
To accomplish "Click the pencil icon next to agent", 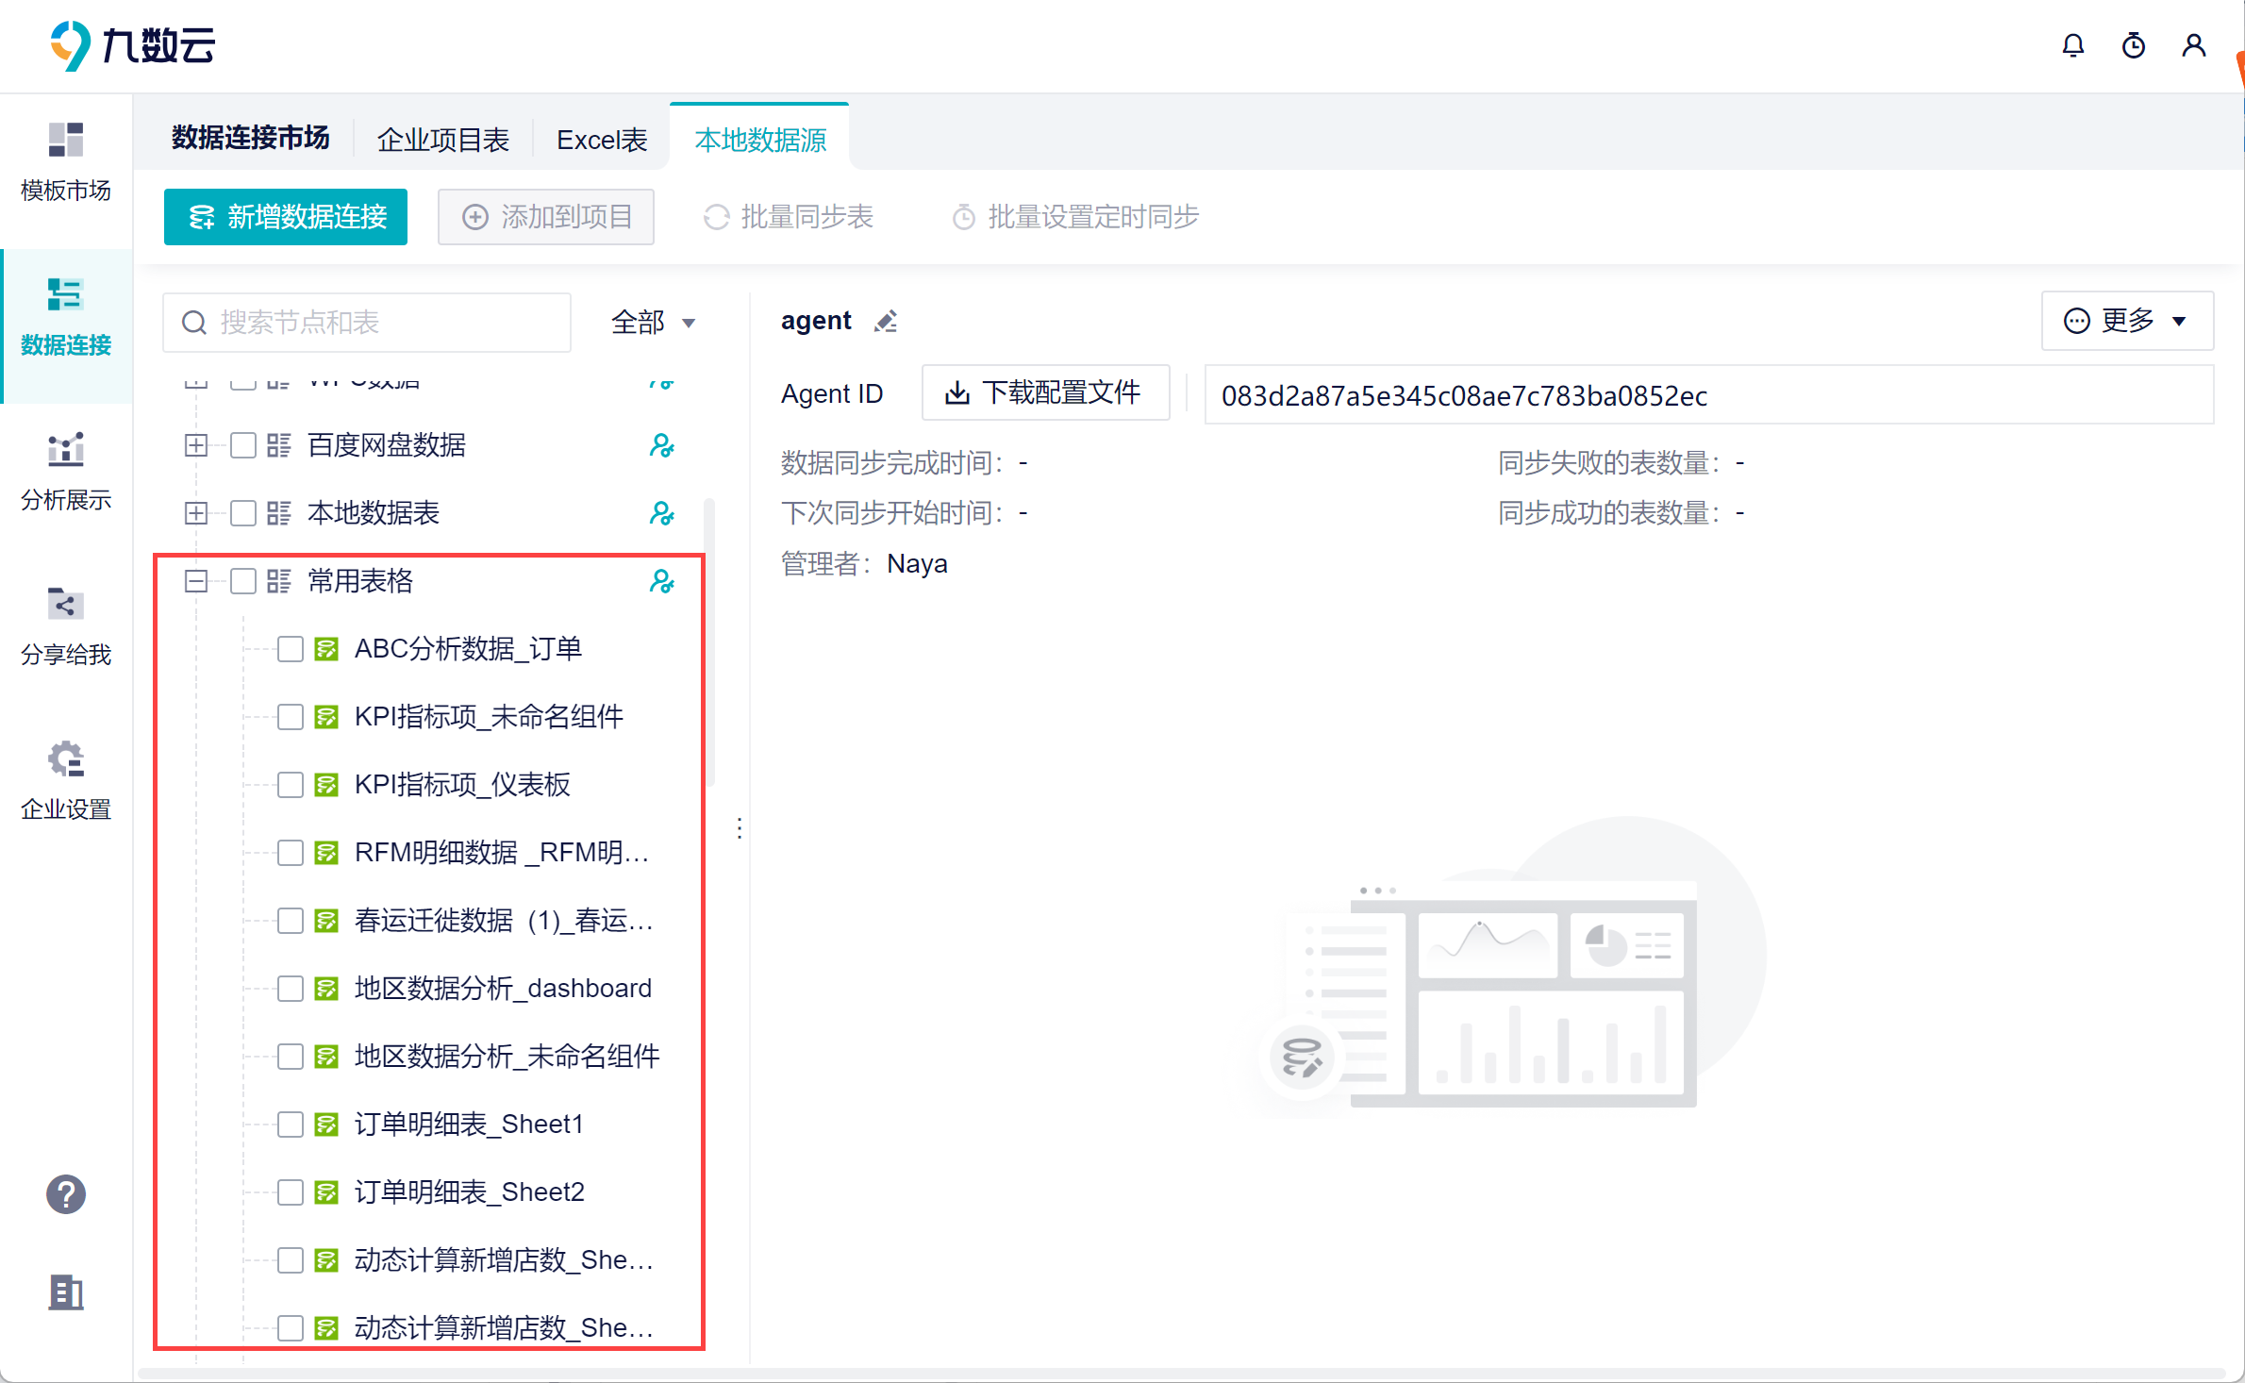I will click(x=885, y=322).
